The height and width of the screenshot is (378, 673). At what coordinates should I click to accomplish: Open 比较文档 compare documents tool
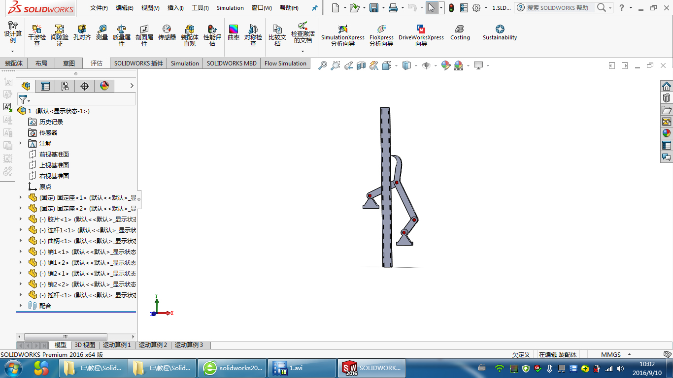277,35
